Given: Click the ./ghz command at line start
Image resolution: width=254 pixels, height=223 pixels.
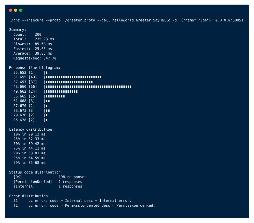Looking at the screenshot, I should coord(15,20).
